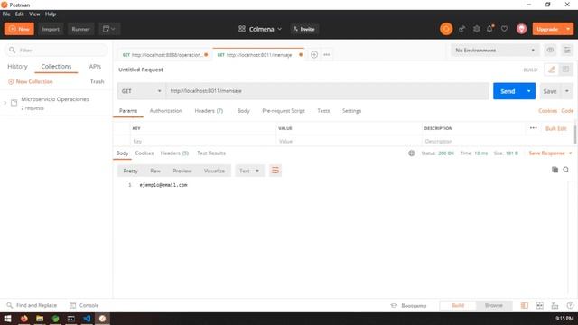Open the View menu
The height and width of the screenshot is (325, 578).
(34, 14)
